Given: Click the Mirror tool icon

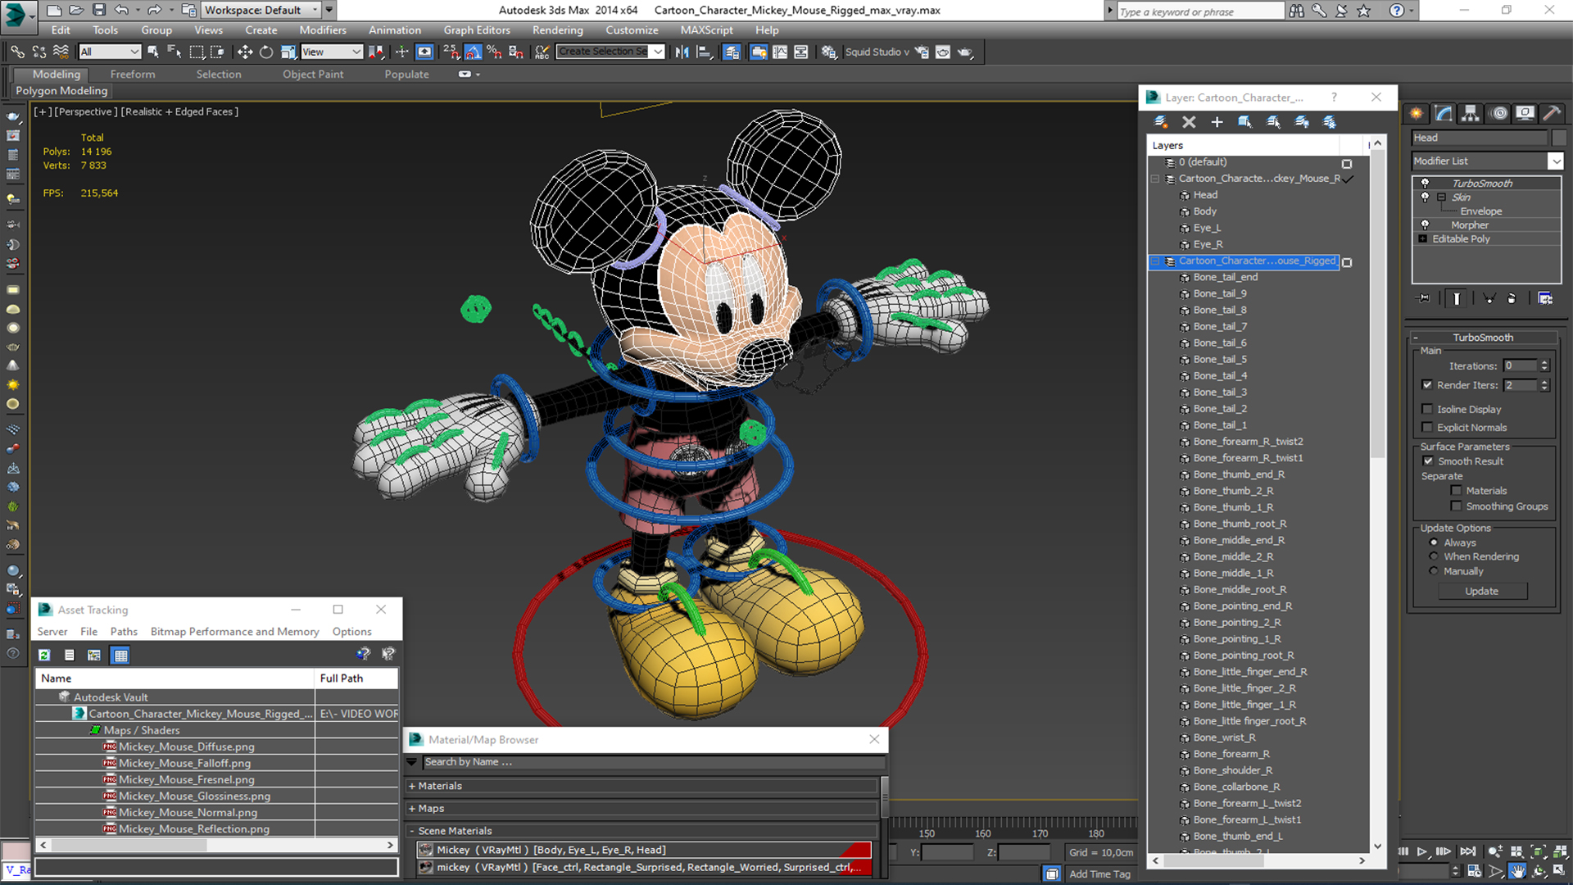Looking at the screenshot, I should tap(682, 52).
